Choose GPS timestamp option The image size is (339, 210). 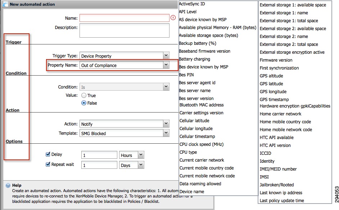(x=274, y=100)
